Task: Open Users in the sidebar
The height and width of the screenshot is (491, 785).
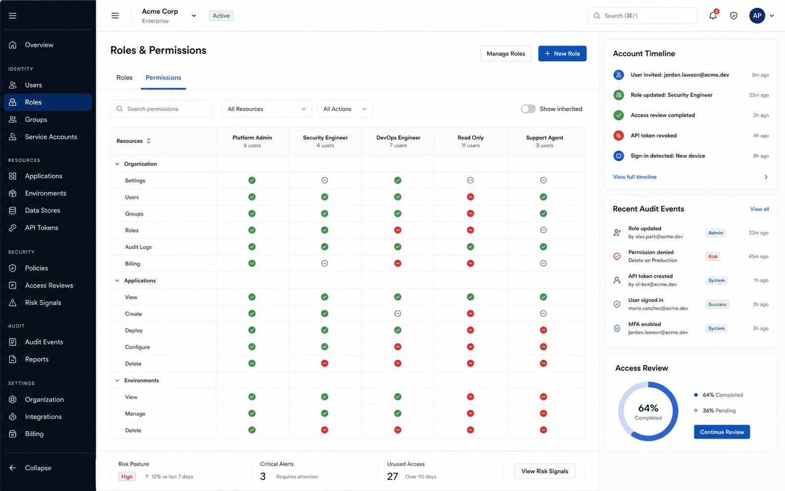Action: tap(48, 85)
